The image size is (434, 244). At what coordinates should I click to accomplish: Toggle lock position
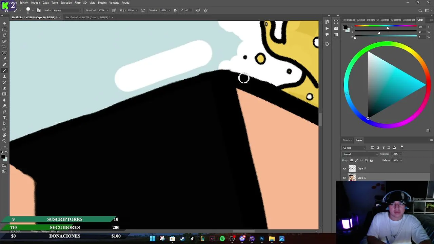click(361, 160)
